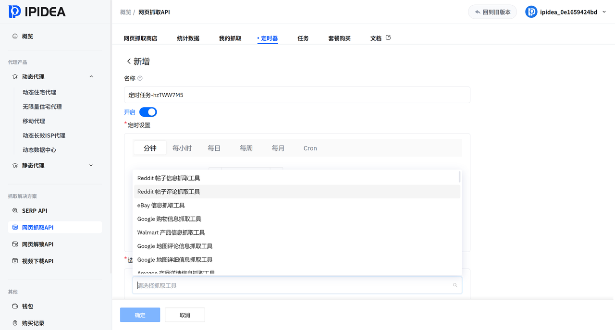Click the 概览 sidebar home icon
Viewport: 615px width, 330px height.
[15, 36]
